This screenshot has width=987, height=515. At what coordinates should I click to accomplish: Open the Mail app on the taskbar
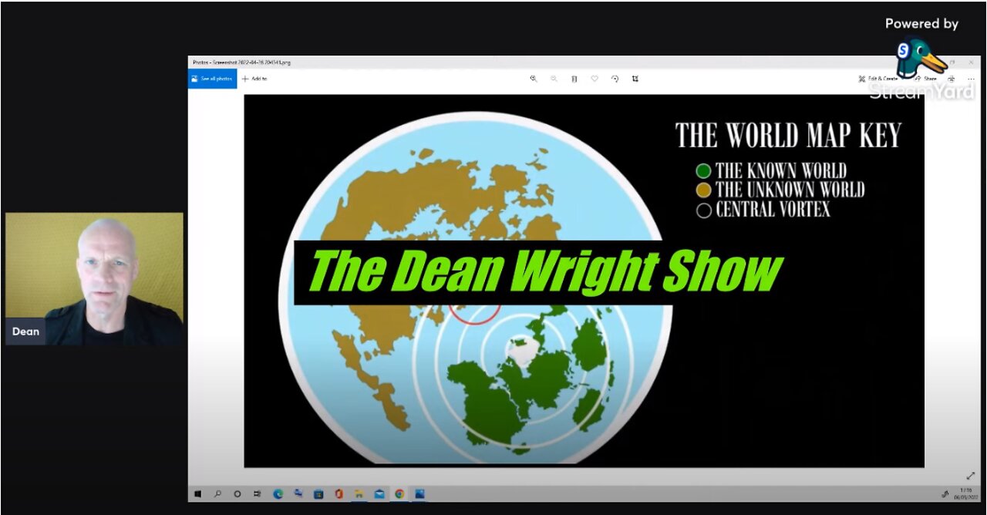tap(379, 494)
